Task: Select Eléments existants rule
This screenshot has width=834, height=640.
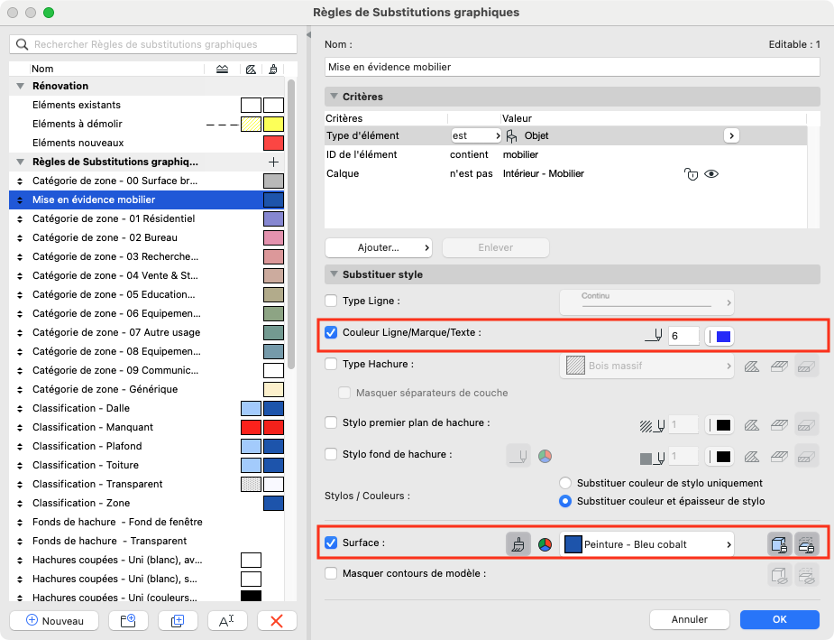Action: tap(147, 105)
